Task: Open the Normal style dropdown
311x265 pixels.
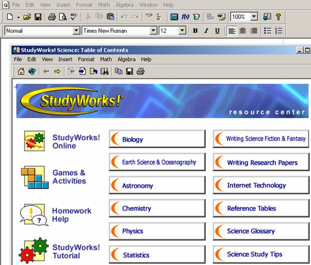Action: [76, 31]
